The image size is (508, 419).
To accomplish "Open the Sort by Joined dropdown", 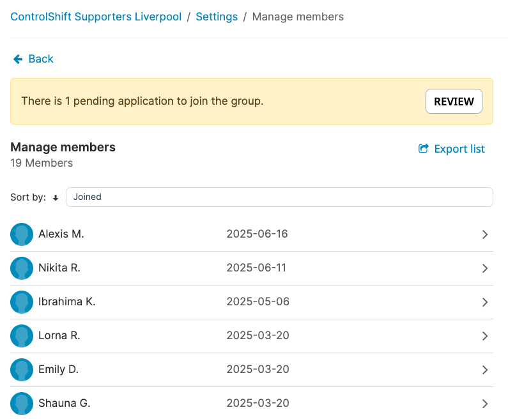I will (279, 197).
